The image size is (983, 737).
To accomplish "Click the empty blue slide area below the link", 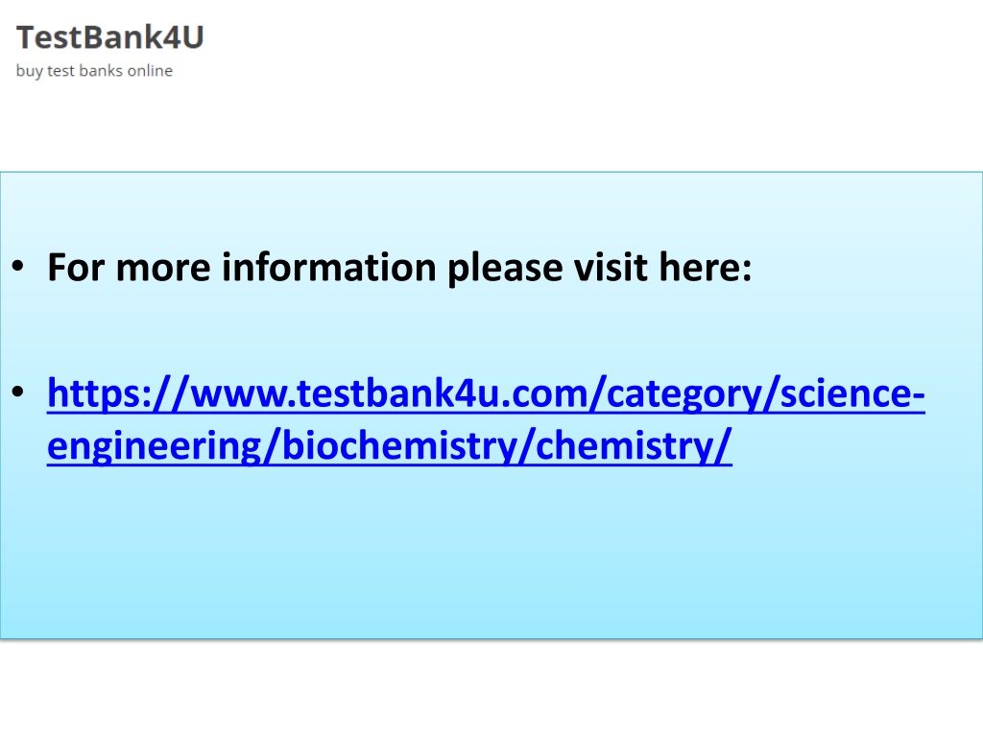I will click(491, 552).
